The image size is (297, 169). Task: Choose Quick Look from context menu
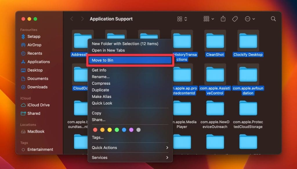point(102,103)
